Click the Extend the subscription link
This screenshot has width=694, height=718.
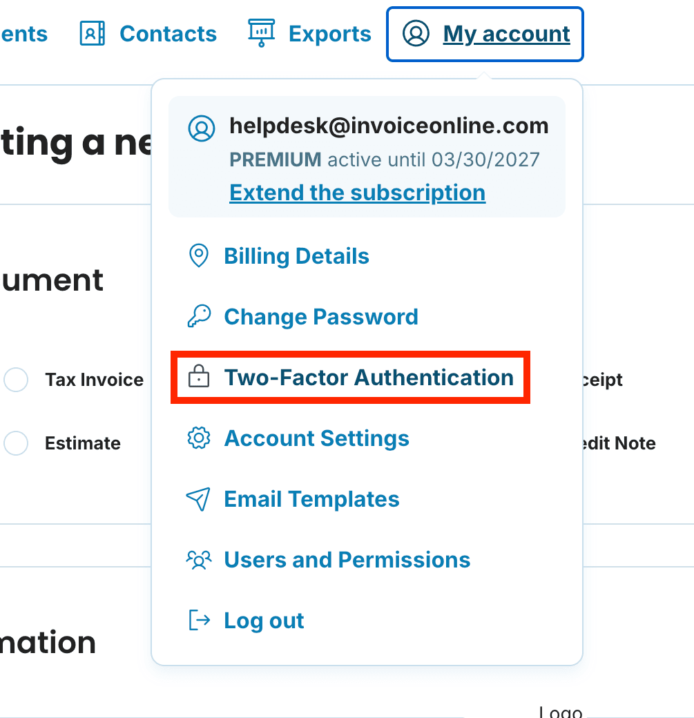point(357,192)
